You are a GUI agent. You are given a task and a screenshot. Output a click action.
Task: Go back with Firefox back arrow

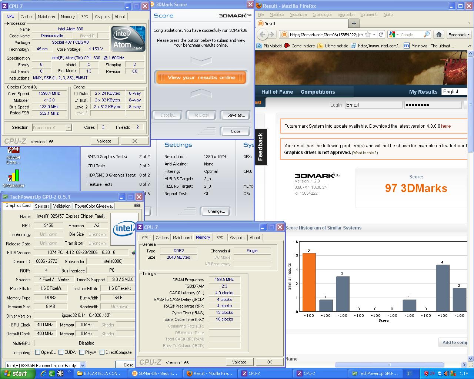pos(263,34)
